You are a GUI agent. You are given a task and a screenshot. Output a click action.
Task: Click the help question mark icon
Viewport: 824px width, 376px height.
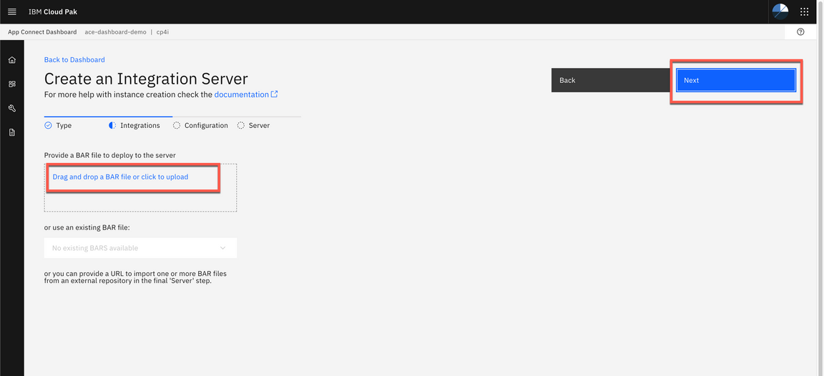800,32
